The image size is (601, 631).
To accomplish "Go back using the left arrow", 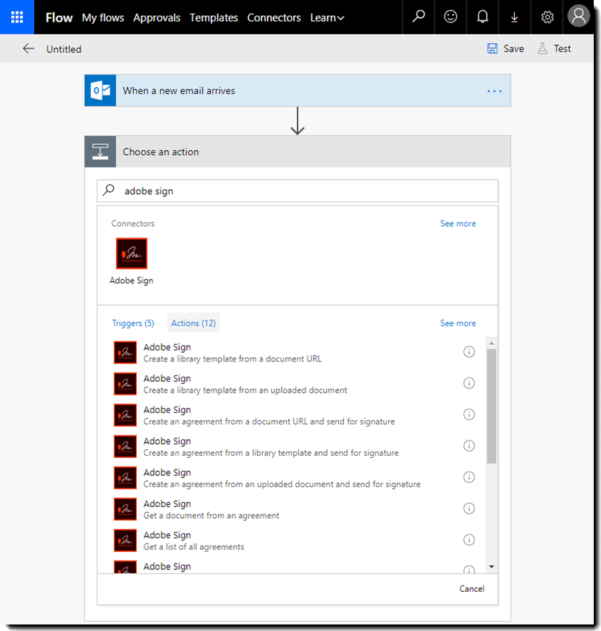I will [28, 49].
